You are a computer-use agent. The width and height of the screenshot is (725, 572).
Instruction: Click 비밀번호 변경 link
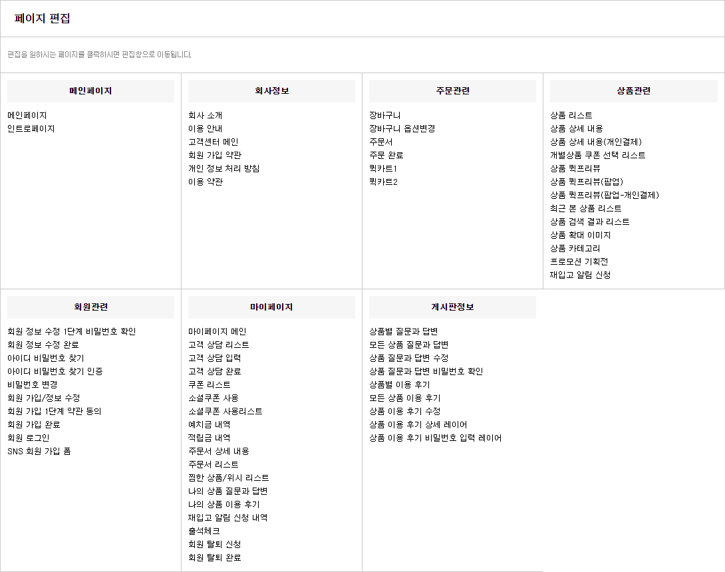tap(33, 384)
